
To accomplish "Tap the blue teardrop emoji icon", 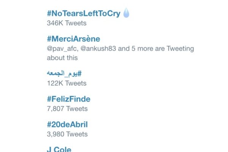I will 126,14.
